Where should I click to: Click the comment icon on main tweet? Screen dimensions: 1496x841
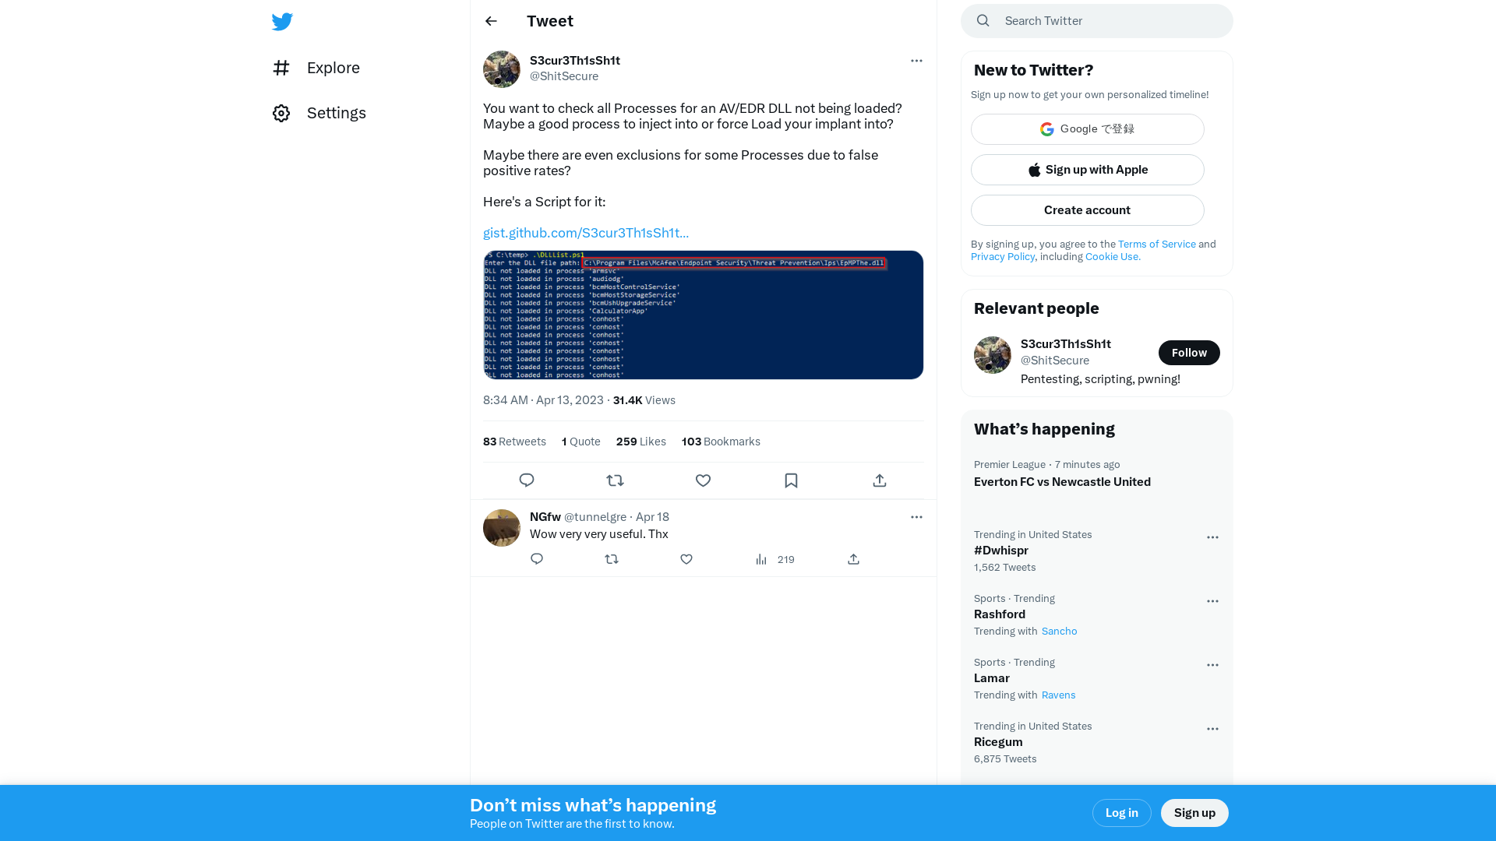527,480
